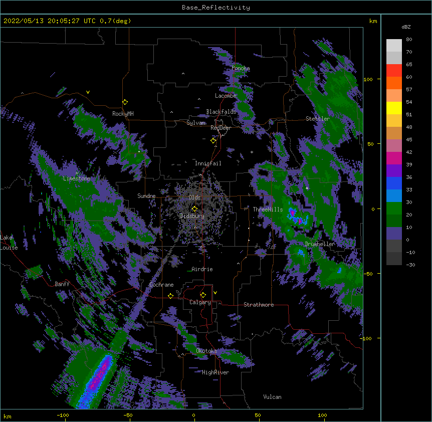Image resolution: width=432 pixels, height=422 pixels.
Task: Click the Innisfail city label
Action: (x=208, y=163)
